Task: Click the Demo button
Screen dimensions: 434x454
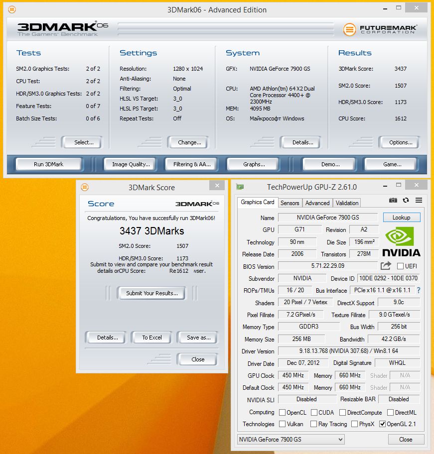Action: 330,164
